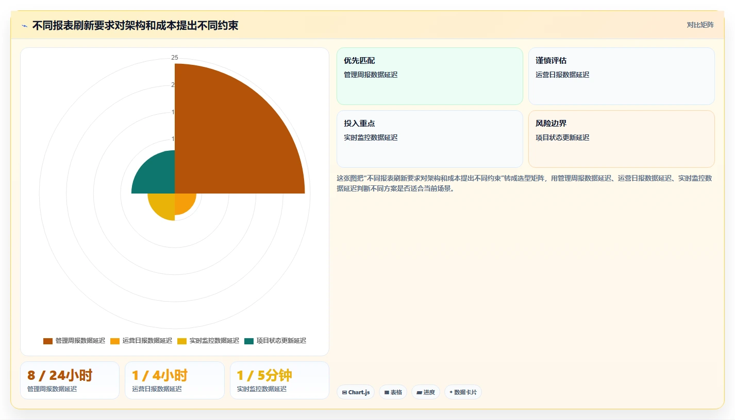Click the chart title 不同报表刷新要求对架构和成本提出不同约束
The image size is (735, 420).
(x=135, y=25)
